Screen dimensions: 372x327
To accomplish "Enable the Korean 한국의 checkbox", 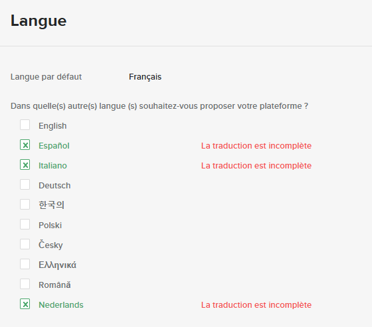I will point(25,204).
